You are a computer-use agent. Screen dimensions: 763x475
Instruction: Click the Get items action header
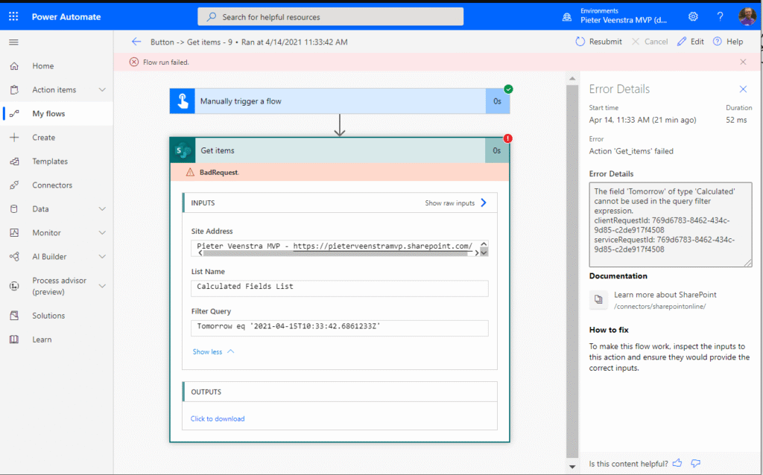340,150
